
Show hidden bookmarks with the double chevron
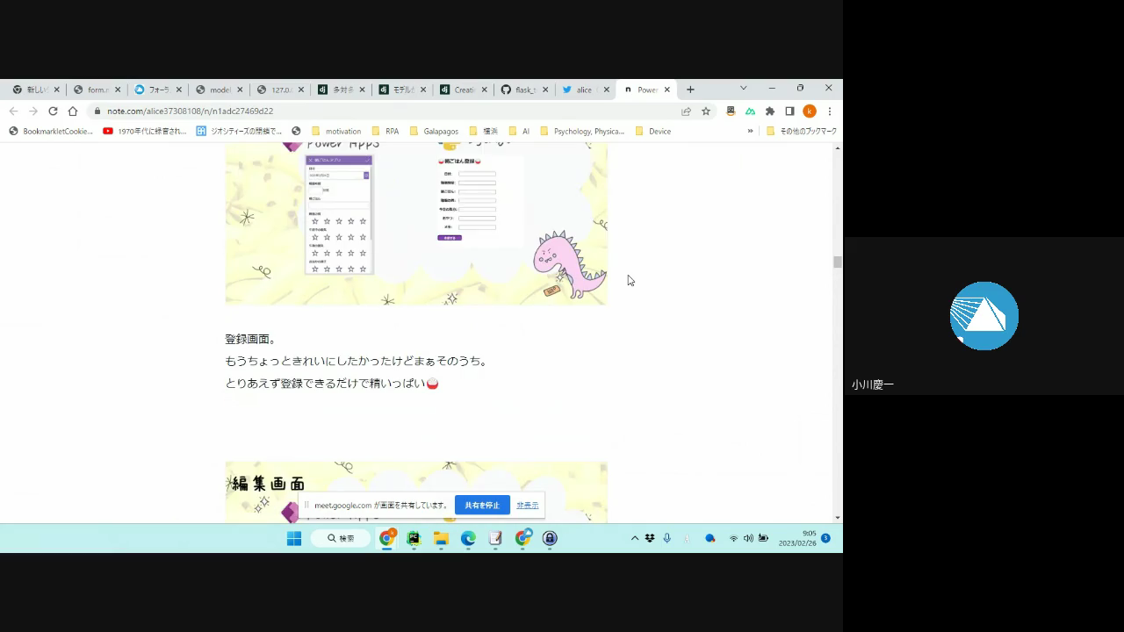point(750,132)
